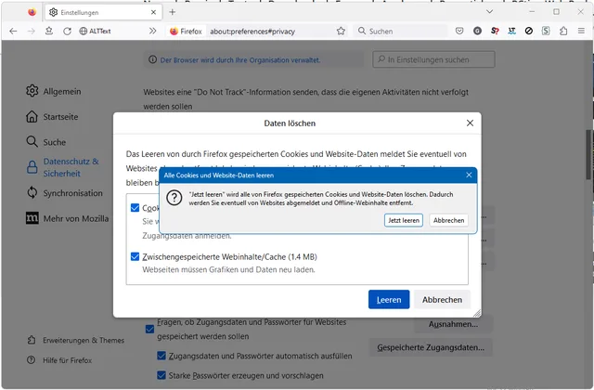Open the Allgemein settings section
This screenshot has height=390, width=594.
click(54, 91)
